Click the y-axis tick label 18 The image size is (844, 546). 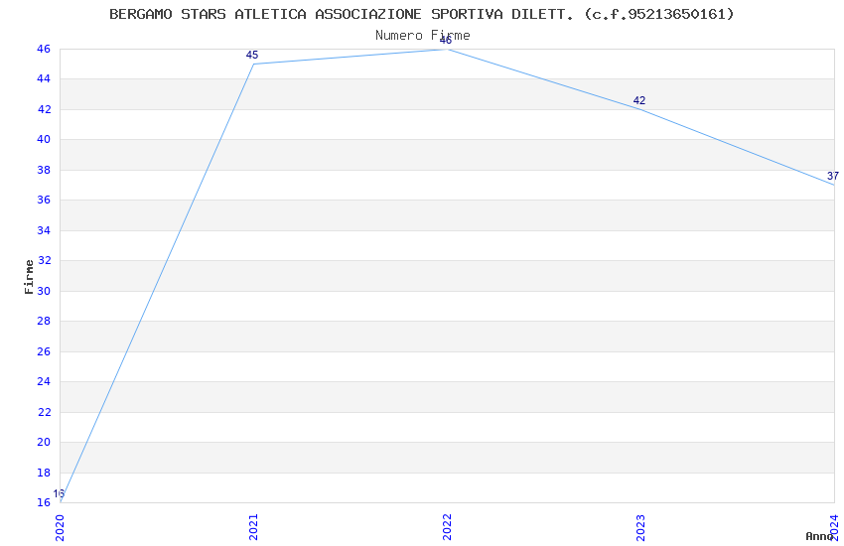coord(44,473)
